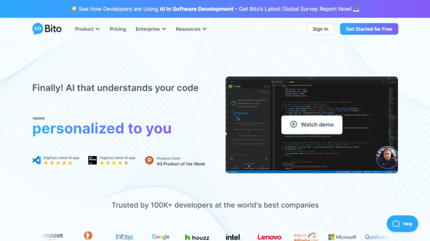This screenshot has width=430, height=241.
Task: Open the Product dropdown menu
Action: pos(87,29)
